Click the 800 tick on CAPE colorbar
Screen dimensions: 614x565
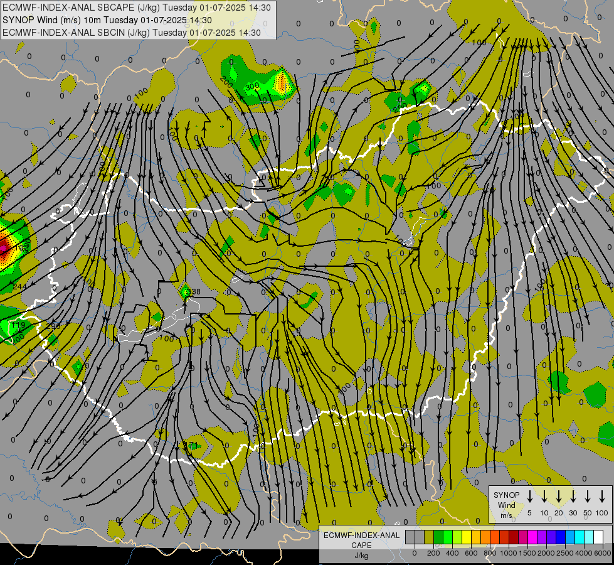(x=490, y=553)
